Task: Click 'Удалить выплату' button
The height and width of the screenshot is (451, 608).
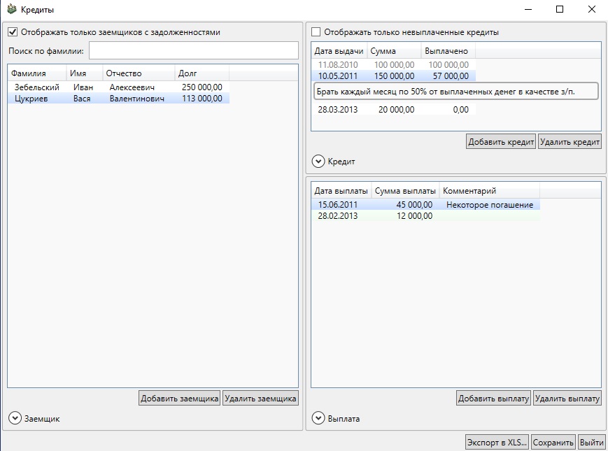Action: [567, 399]
